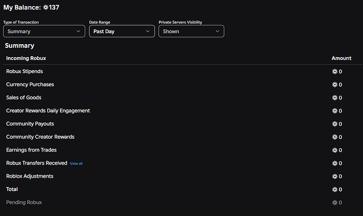Select the Earnings from Trades label

click(x=31, y=150)
